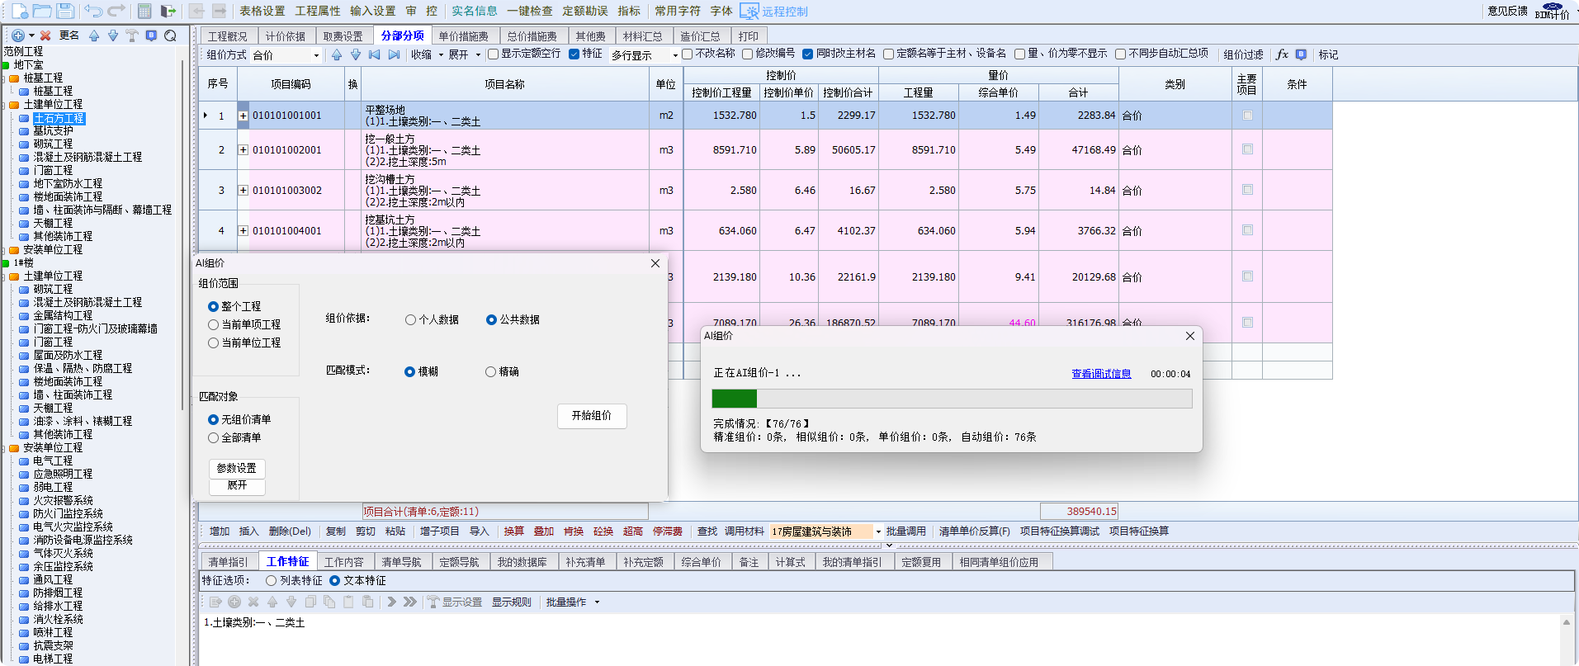Select 基坑支护 in the project tree
The height and width of the screenshot is (666, 1579).
coord(53,131)
